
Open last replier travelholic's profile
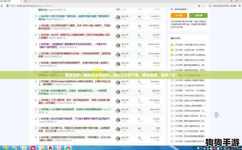(155, 16)
